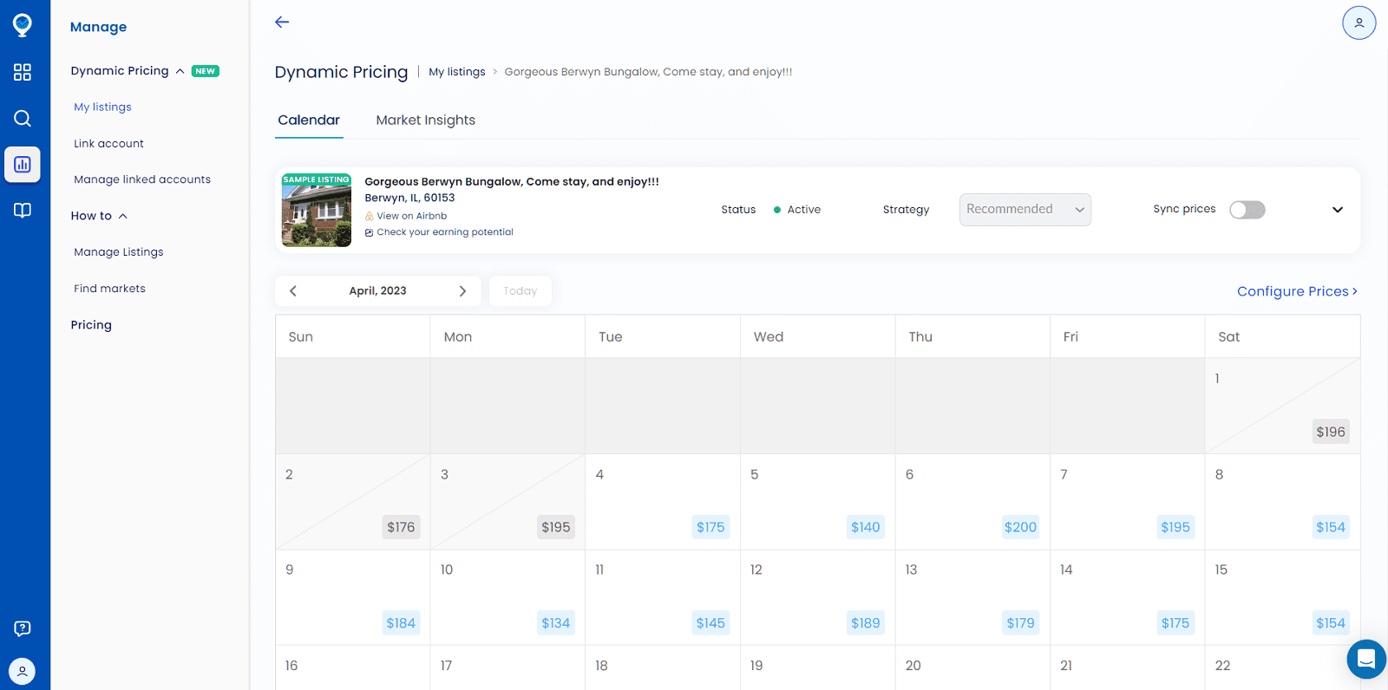Go to next month in calendar
This screenshot has height=690, width=1388.
462,291
